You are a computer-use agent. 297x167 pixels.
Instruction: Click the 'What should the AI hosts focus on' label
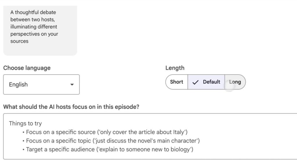click(71, 107)
